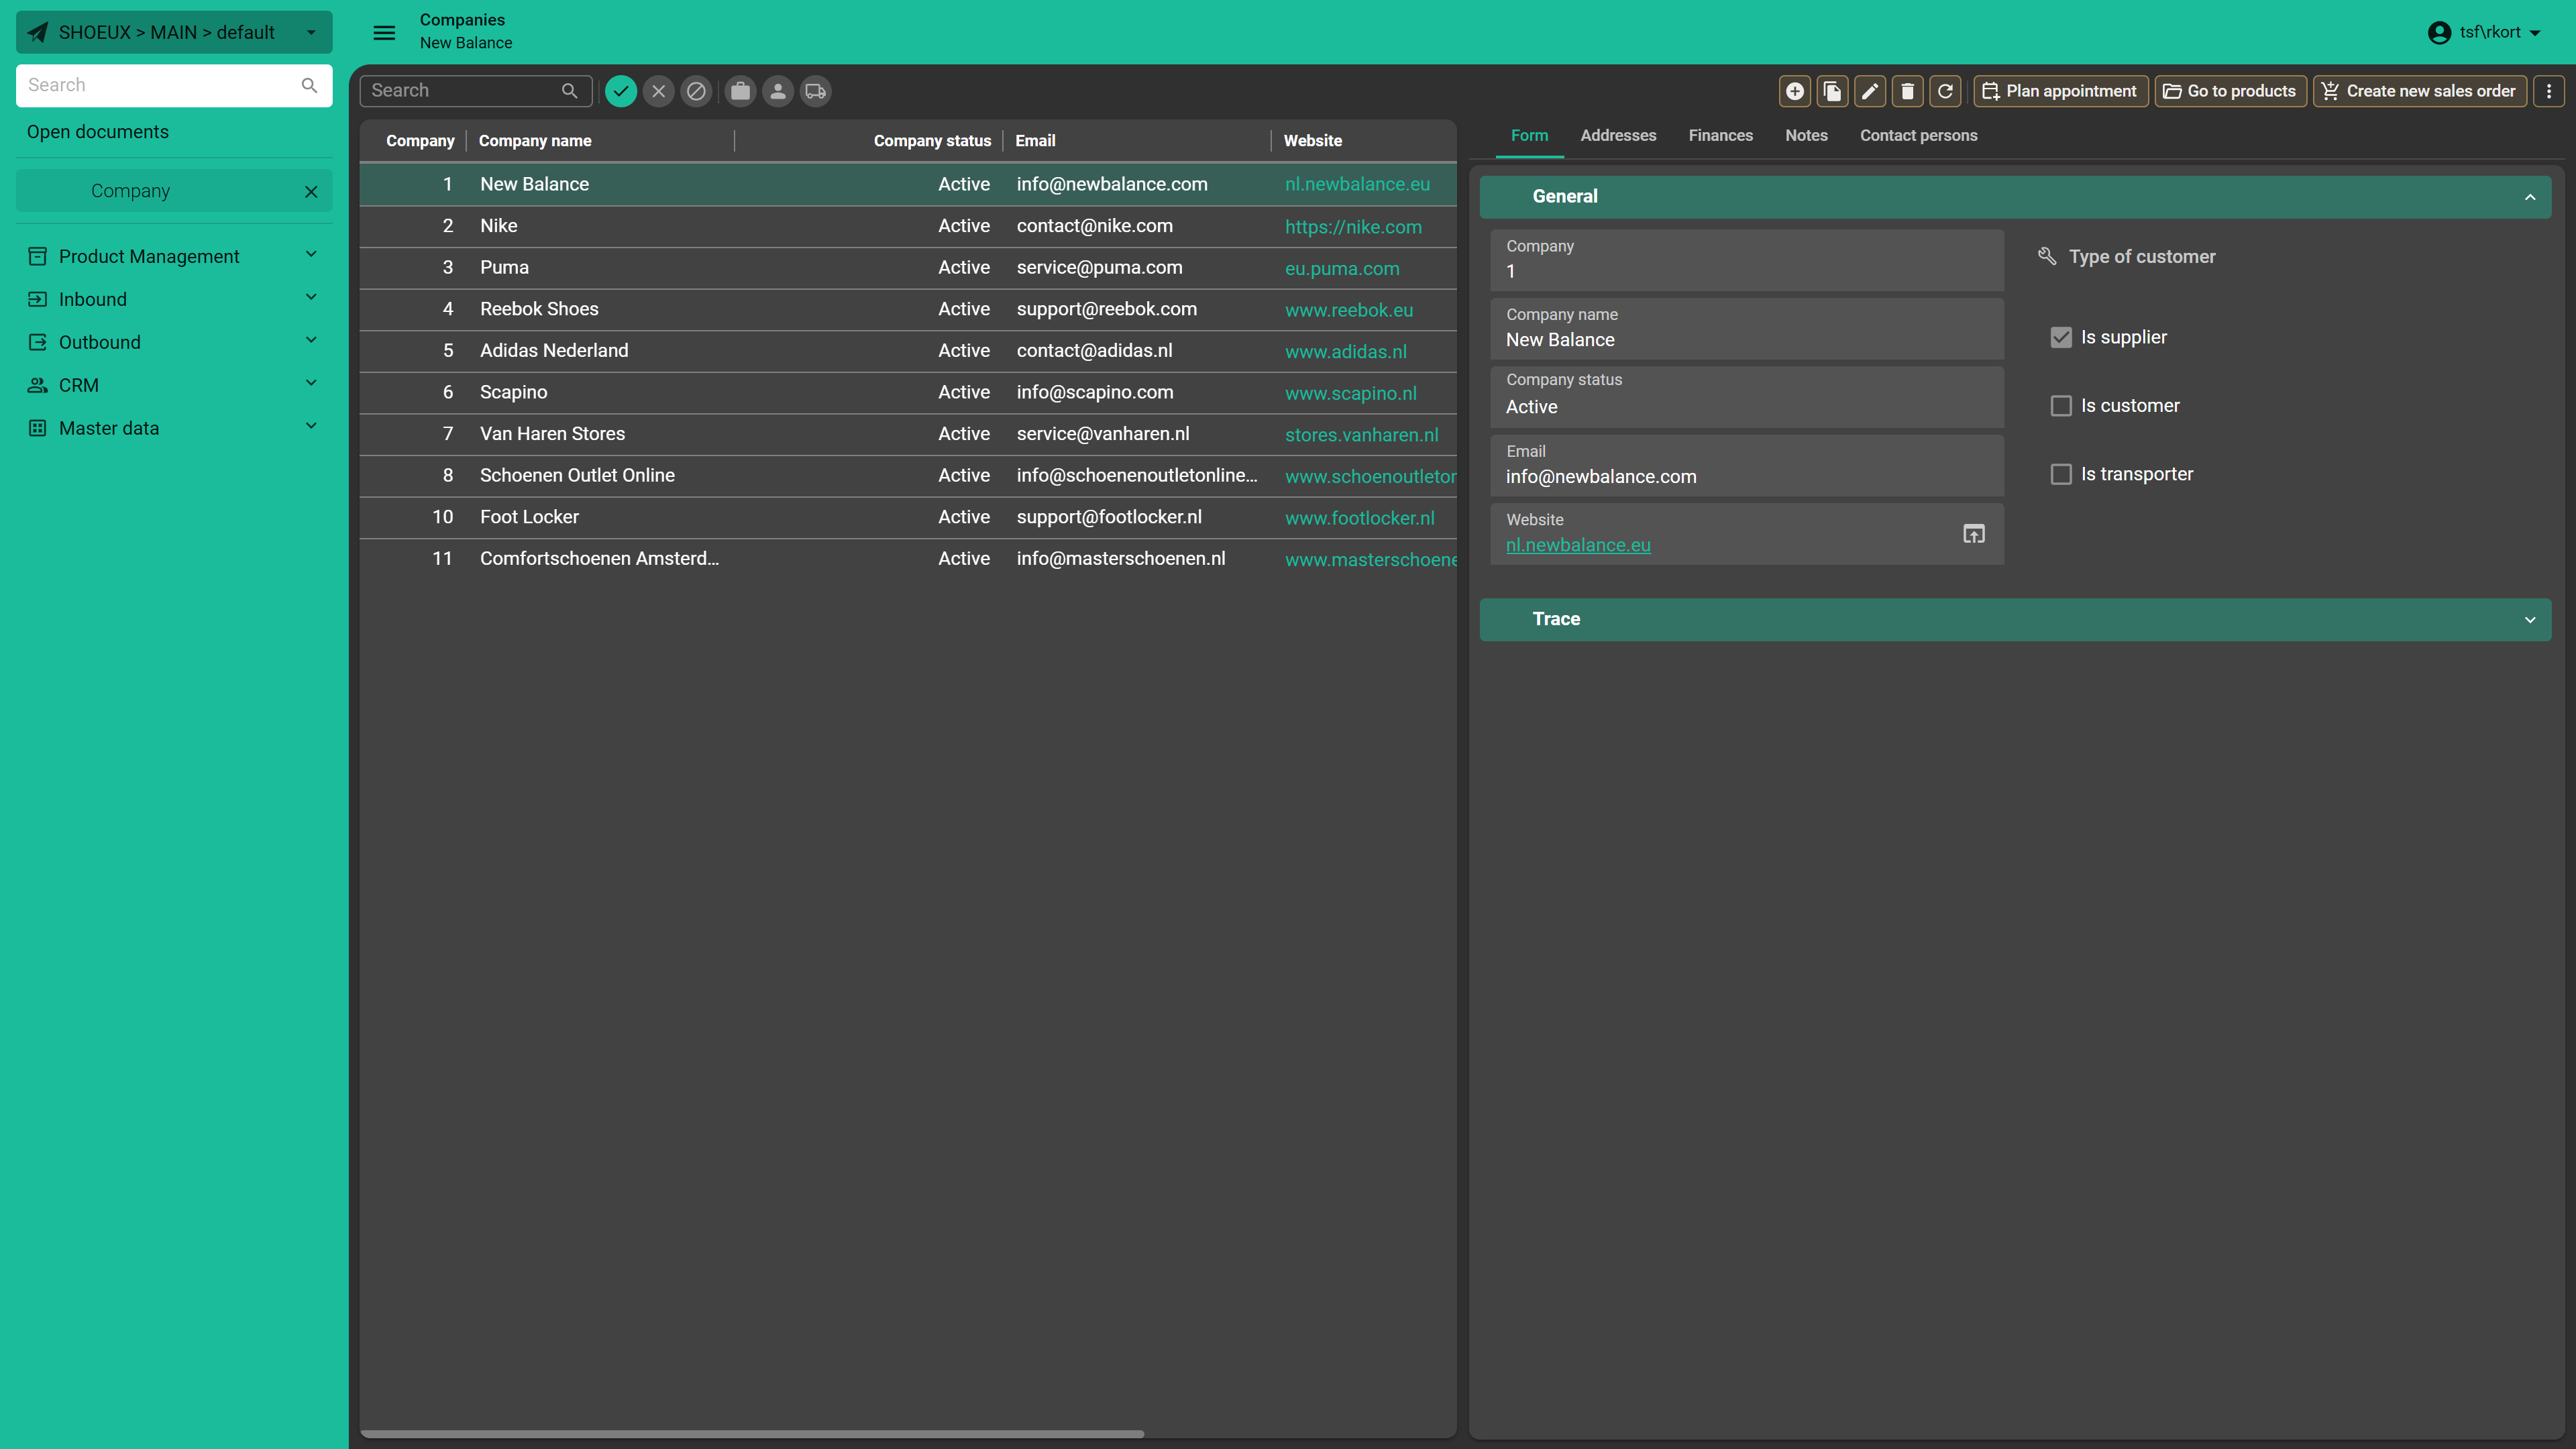Toggle the Is supplier checkbox
2576x1449 pixels.
tap(2060, 337)
